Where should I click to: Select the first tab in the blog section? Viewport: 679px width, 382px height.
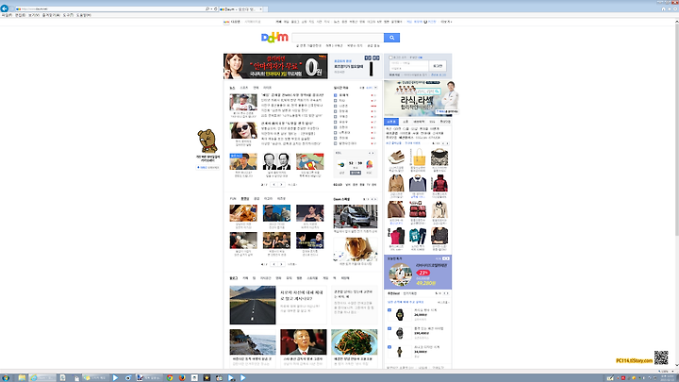coord(234,278)
